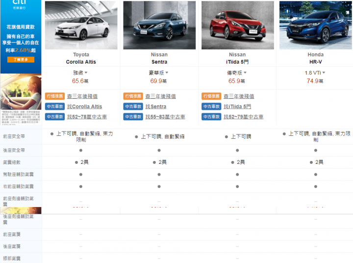Select the HR-V model name
353x263 pixels.
tap(316, 62)
